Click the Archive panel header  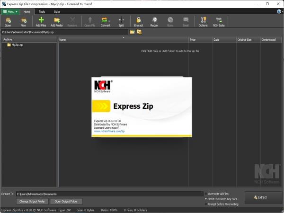[x=29, y=39]
